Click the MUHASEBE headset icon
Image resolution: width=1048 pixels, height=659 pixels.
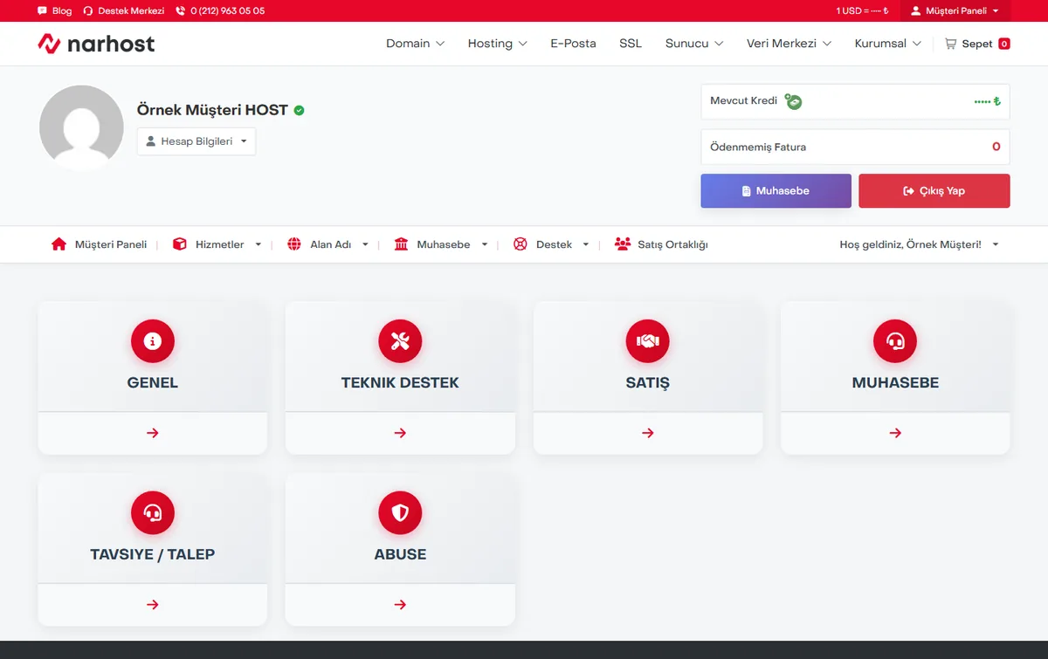coord(895,341)
